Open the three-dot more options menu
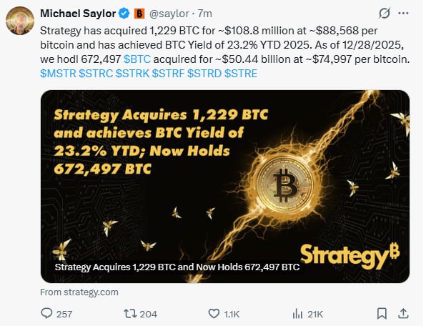431x326 pixels. pyautogui.click(x=407, y=14)
